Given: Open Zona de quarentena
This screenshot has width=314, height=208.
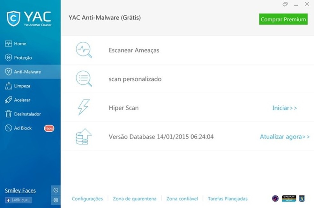Looking at the screenshot, I should (134, 198).
